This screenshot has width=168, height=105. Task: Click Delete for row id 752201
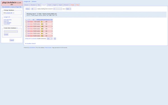tap(31, 27)
